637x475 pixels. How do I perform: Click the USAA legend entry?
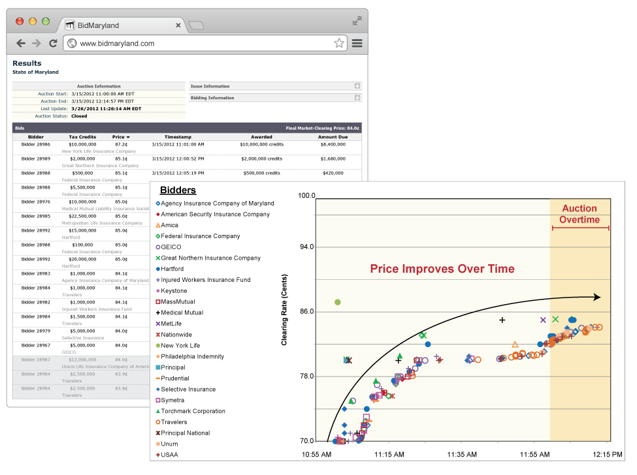[167, 455]
